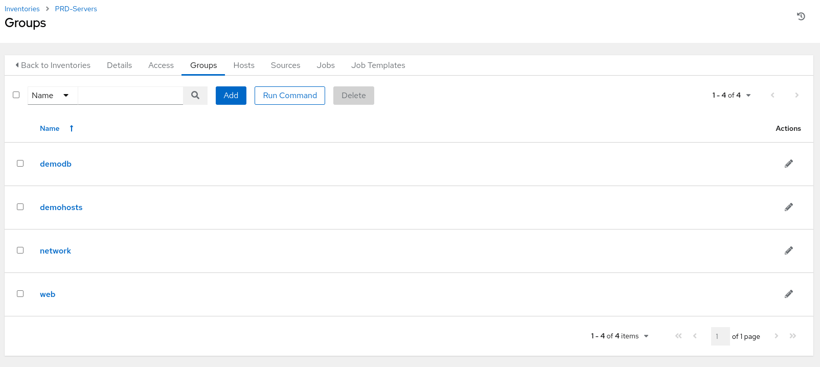The image size is (820, 367).
Task: Open the Job Templates tab
Action: click(378, 65)
